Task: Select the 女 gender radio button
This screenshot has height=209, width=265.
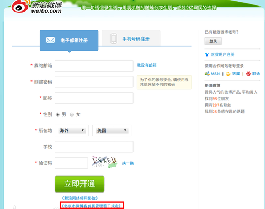Action: click(72, 114)
